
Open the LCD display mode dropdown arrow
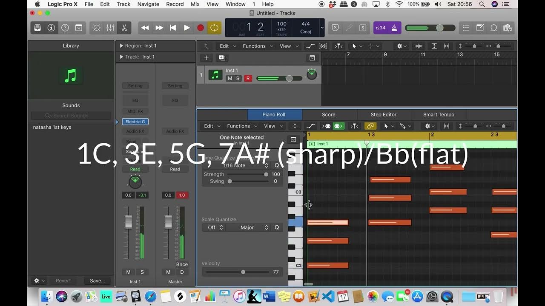click(x=322, y=28)
